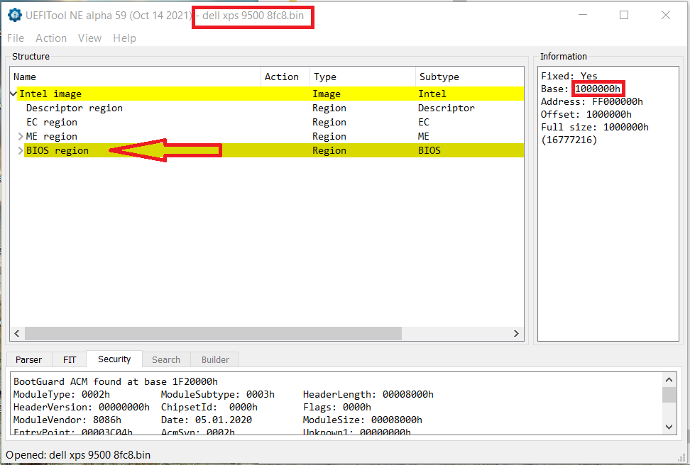
Task: Expand the ME region node
Action: pos(21,136)
